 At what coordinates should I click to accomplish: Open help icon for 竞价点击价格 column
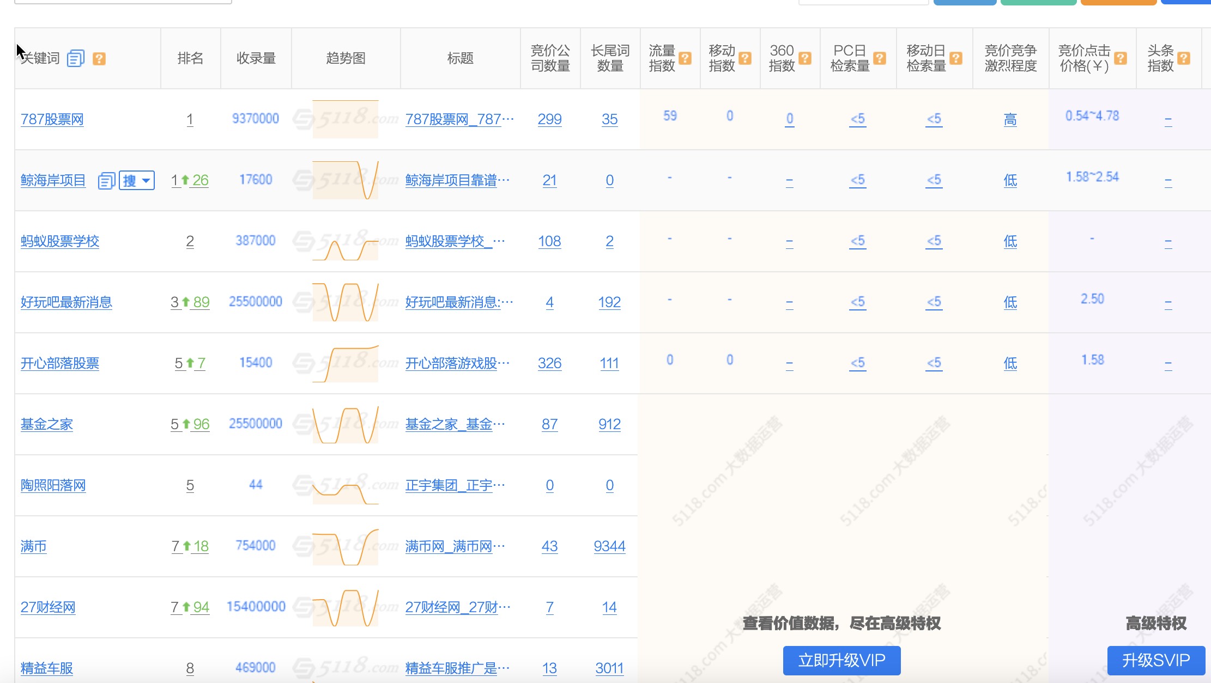pyautogui.click(x=1120, y=58)
